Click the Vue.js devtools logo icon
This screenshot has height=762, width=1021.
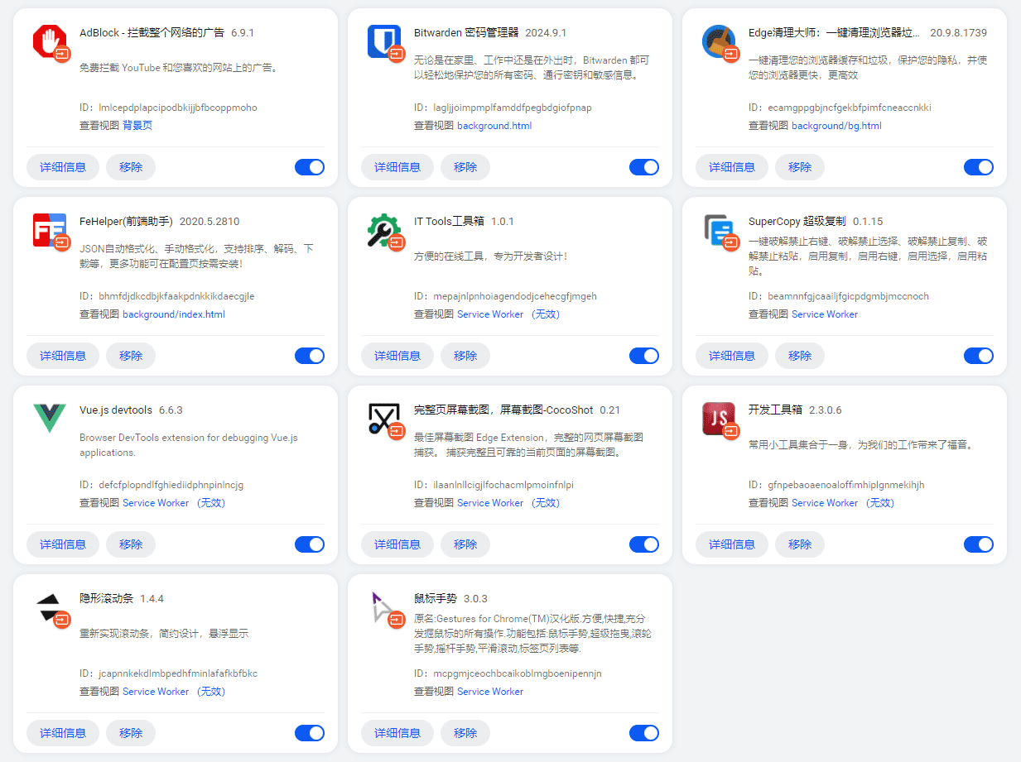(50, 419)
